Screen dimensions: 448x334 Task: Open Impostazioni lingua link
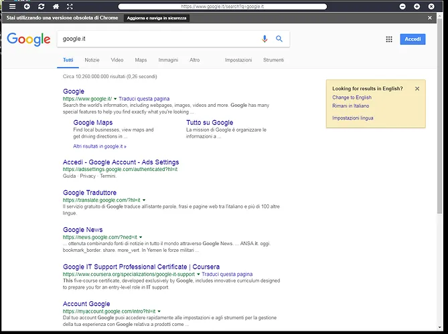352,118
